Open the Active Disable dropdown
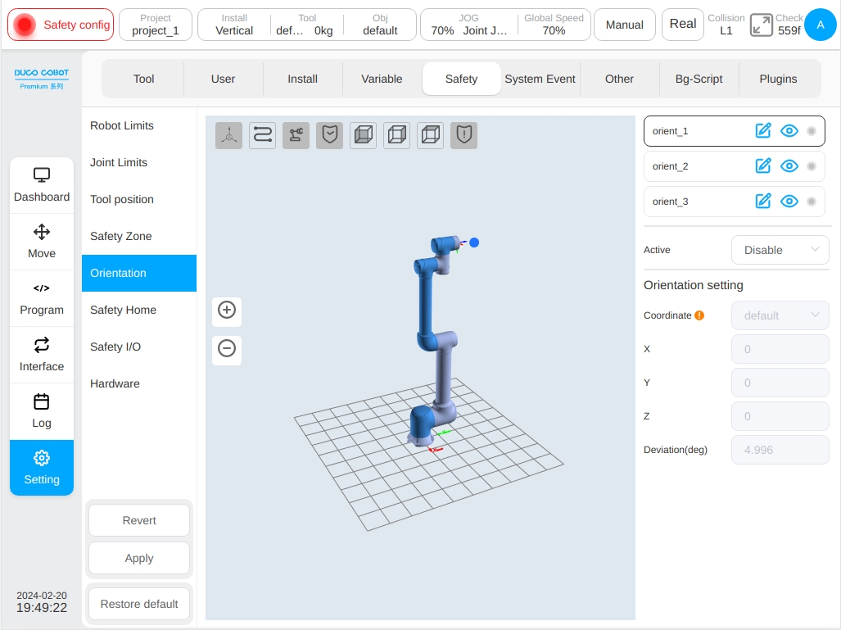This screenshot has width=841, height=630. [x=780, y=250]
